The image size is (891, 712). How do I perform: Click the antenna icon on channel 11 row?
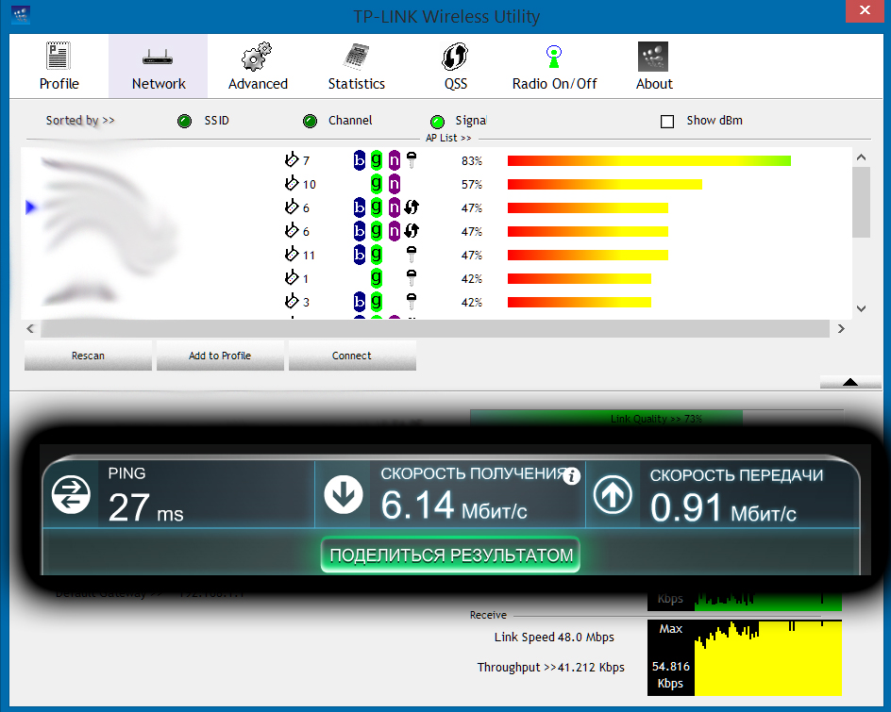click(292, 254)
